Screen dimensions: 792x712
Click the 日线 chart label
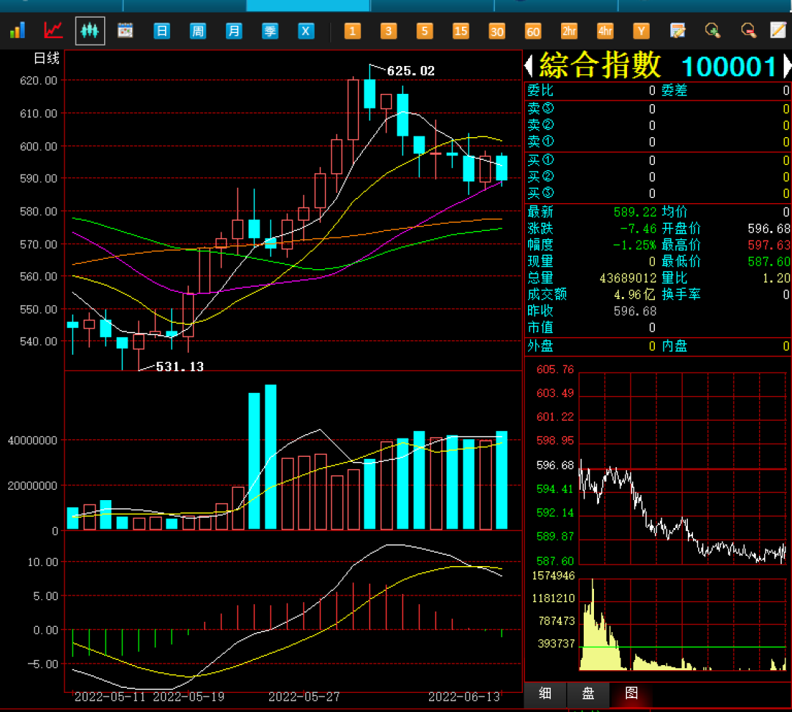point(46,59)
